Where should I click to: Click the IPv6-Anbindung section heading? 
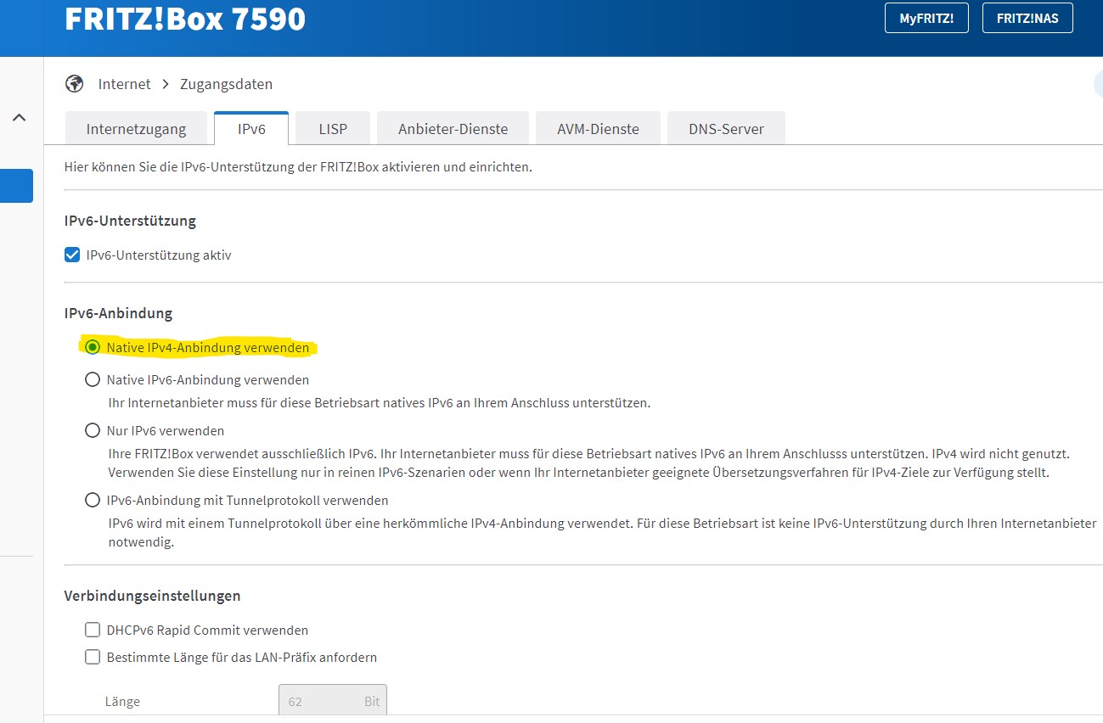(x=118, y=313)
